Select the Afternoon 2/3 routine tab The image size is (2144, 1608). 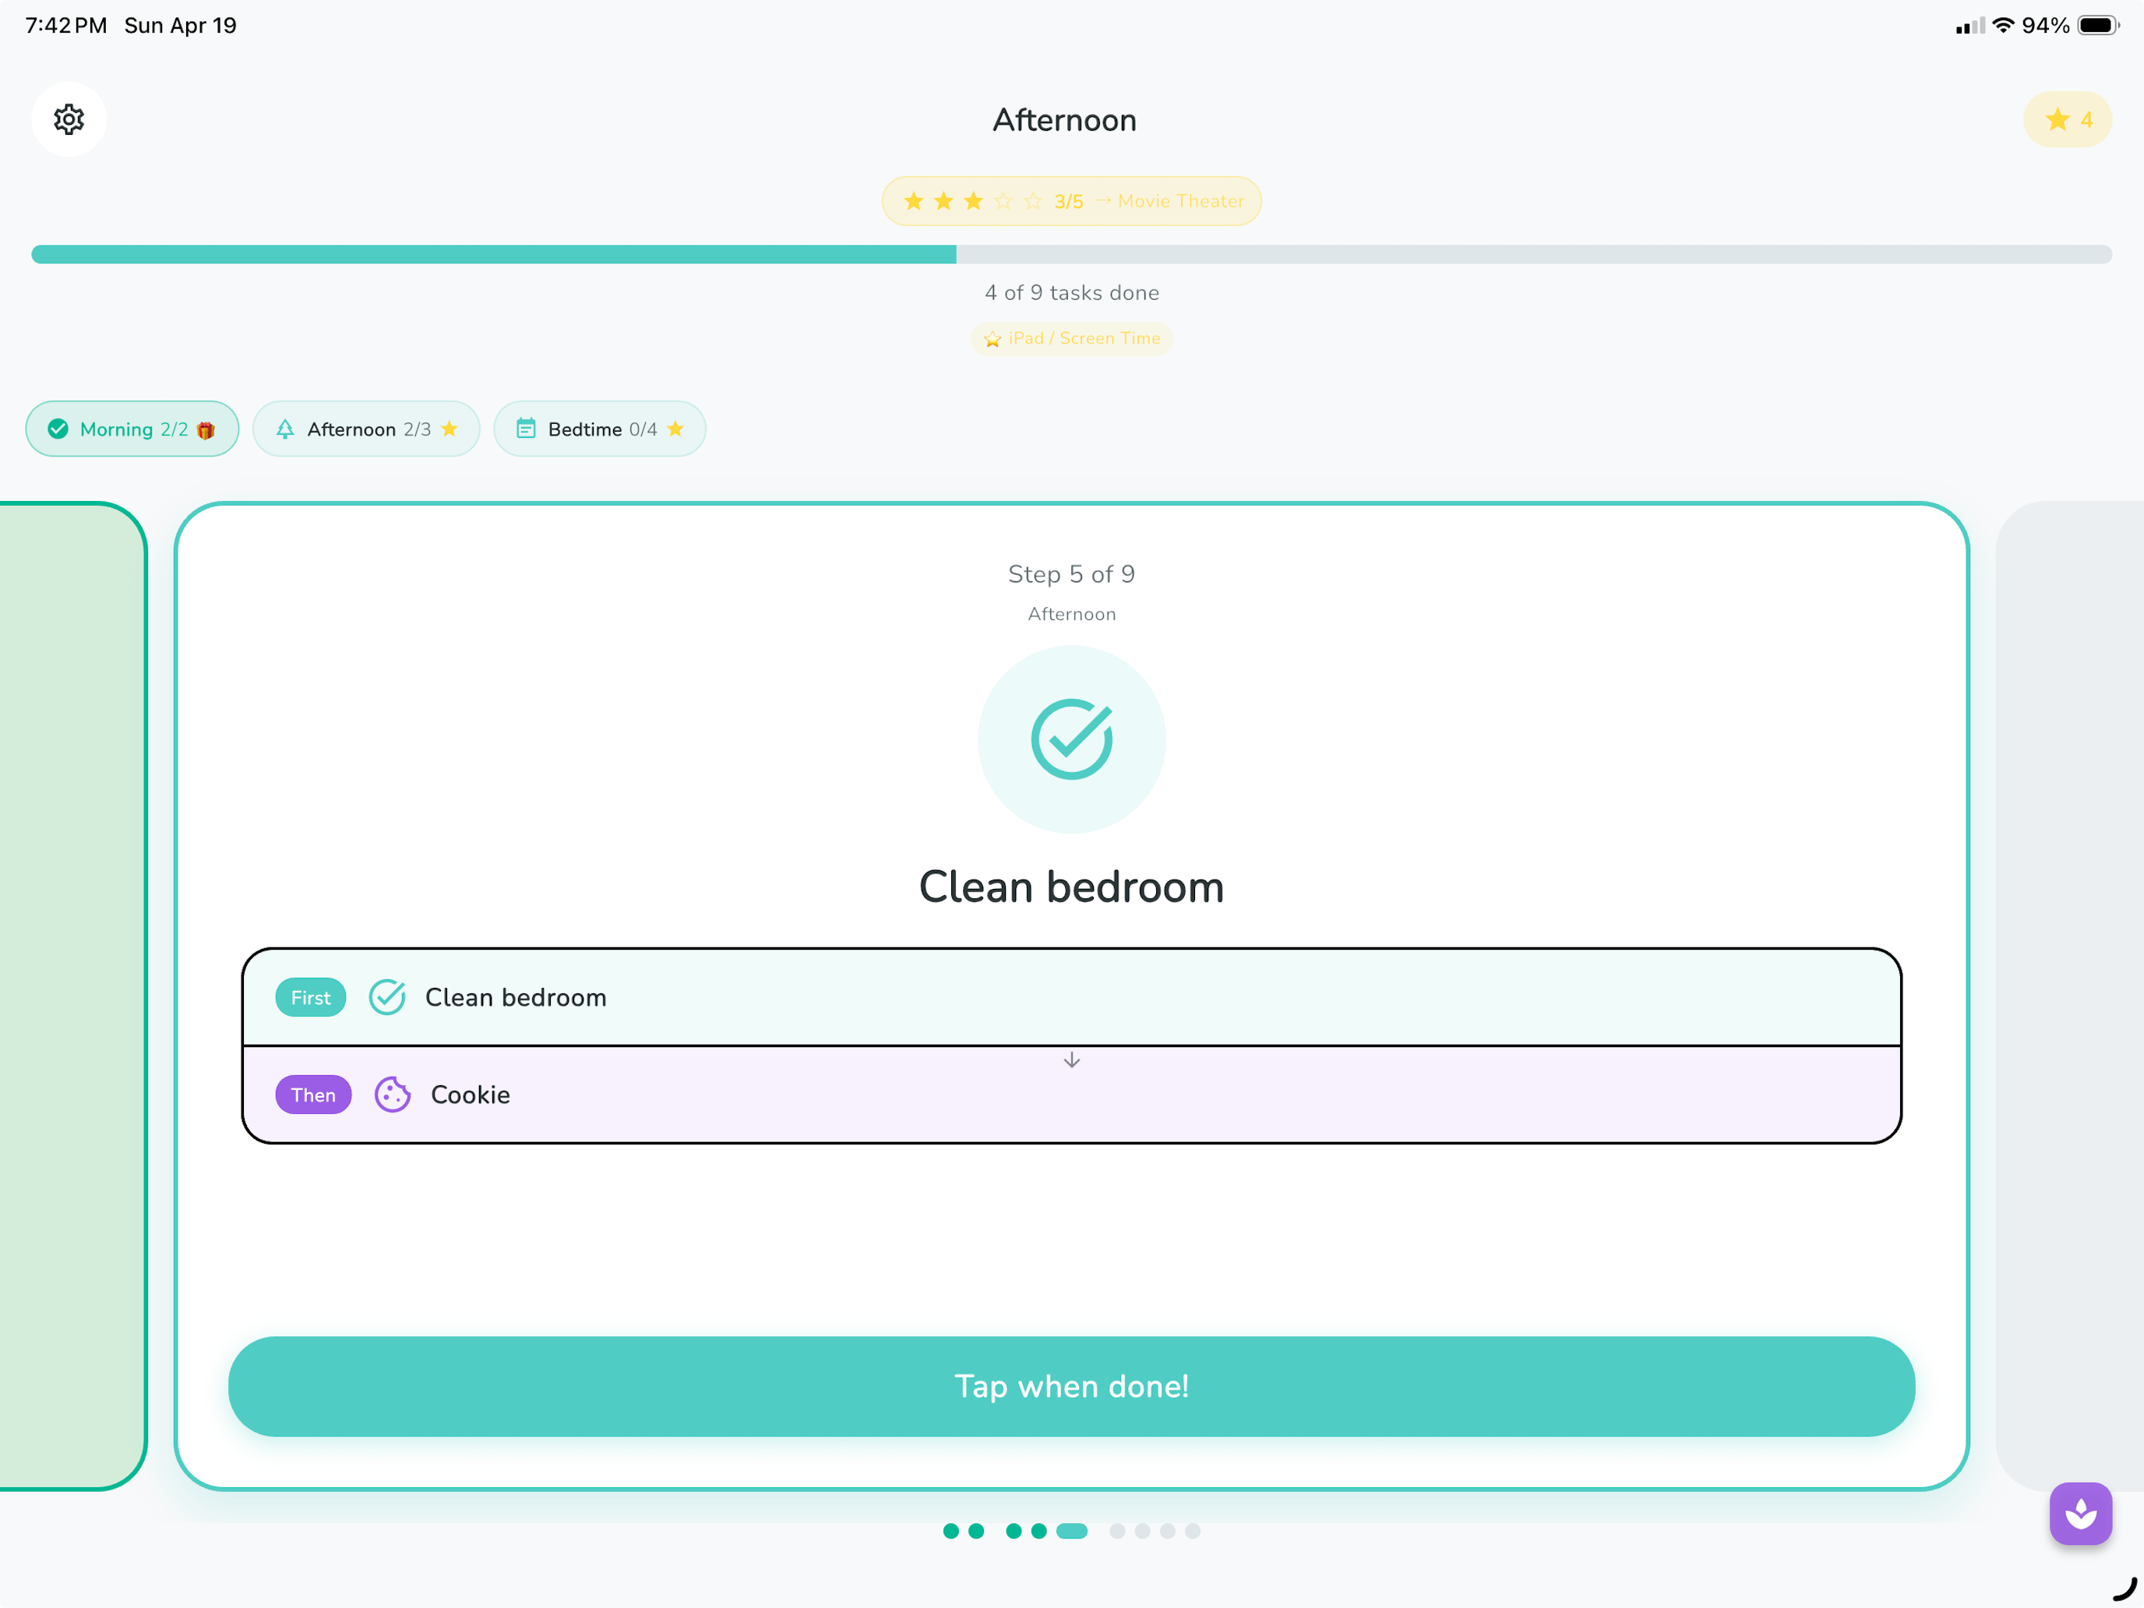click(x=366, y=428)
